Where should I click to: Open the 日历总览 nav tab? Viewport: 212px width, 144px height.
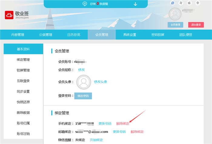click(74, 35)
